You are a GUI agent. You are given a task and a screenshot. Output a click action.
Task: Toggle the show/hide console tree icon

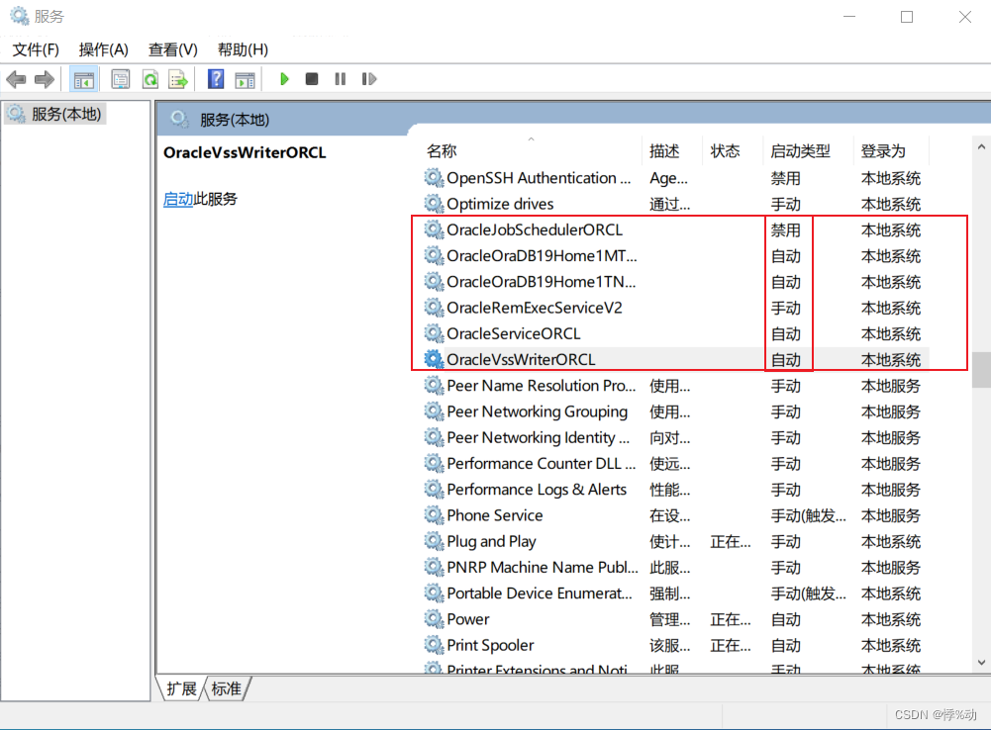click(83, 79)
